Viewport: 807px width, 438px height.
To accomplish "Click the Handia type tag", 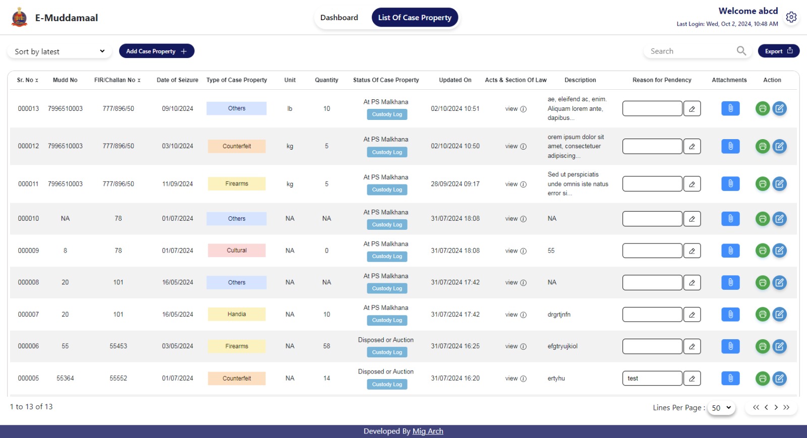I will tap(237, 315).
